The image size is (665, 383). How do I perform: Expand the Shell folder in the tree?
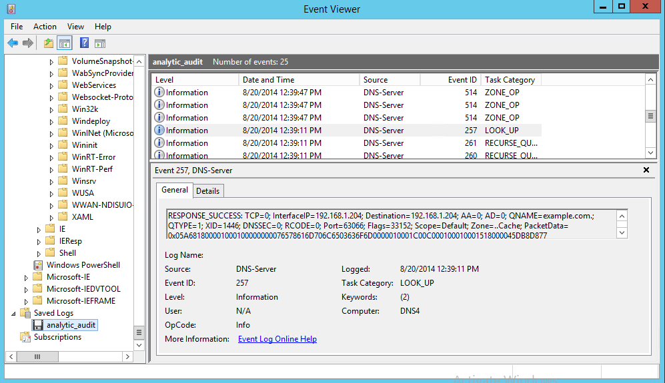[x=39, y=253]
